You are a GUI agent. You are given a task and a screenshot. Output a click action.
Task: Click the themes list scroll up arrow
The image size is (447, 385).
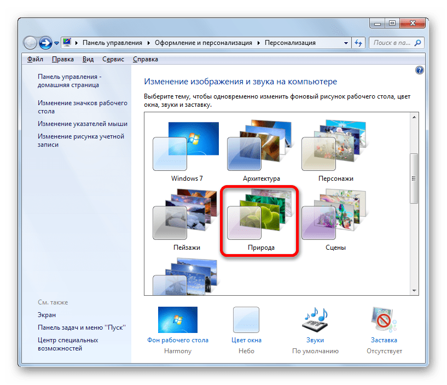point(414,117)
